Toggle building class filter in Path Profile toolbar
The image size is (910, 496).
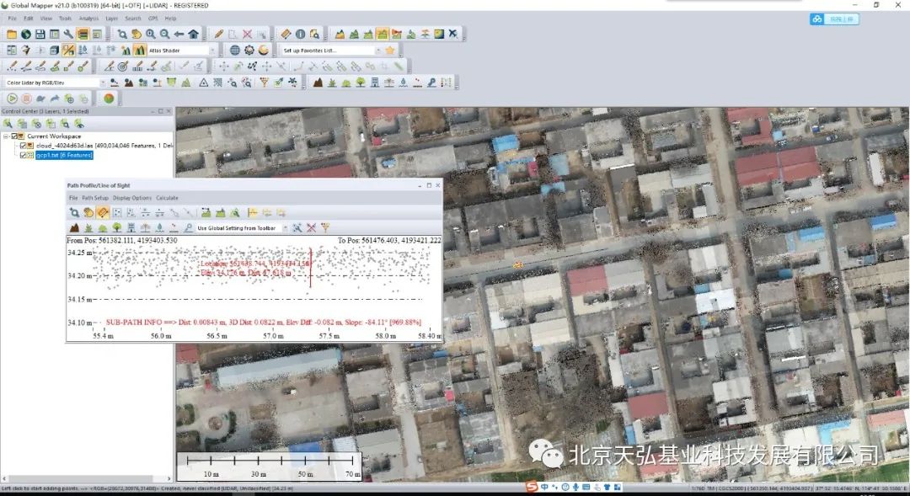click(x=131, y=228)
